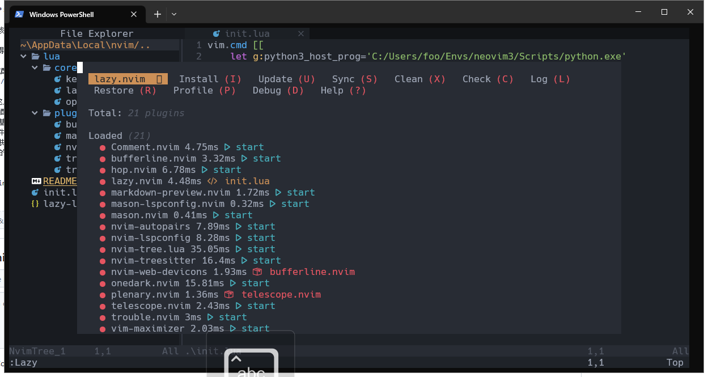Choose Check (C) in Lazy menu
The image size is (708, 377).
488,79
